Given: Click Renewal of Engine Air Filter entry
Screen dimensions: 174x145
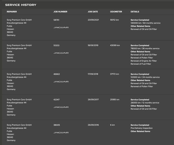Looking at the screenshot, I should coord(144,61).
